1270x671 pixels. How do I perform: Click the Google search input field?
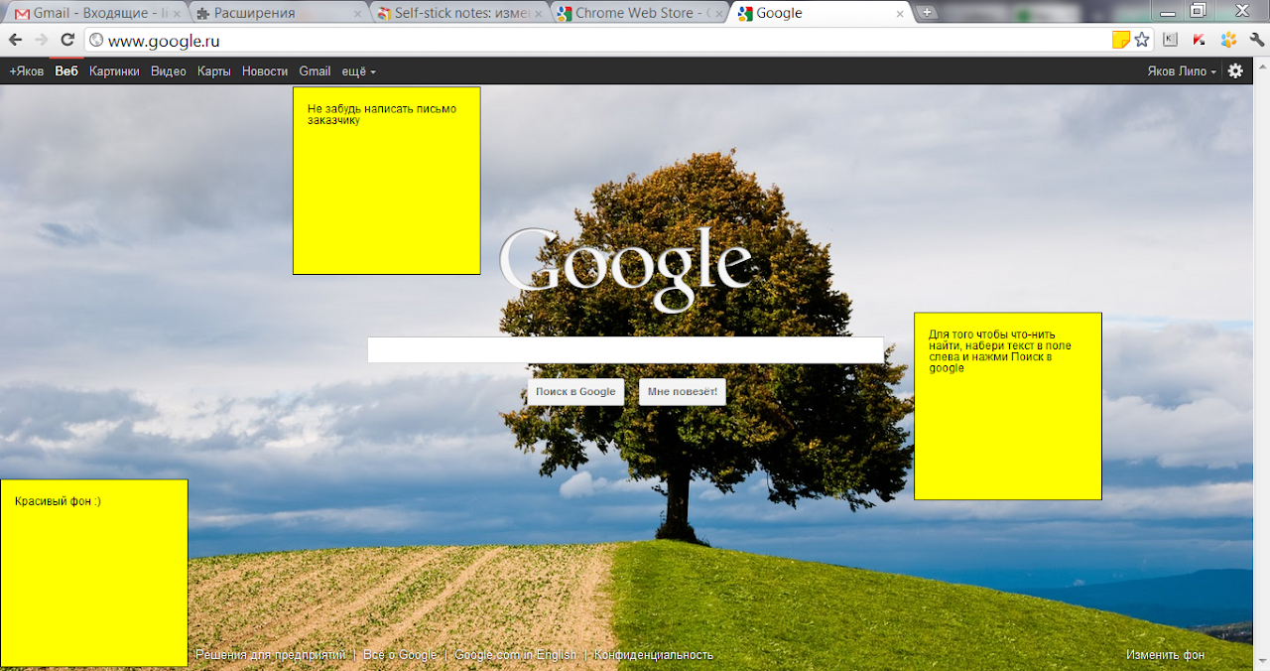tap(625, 350)
